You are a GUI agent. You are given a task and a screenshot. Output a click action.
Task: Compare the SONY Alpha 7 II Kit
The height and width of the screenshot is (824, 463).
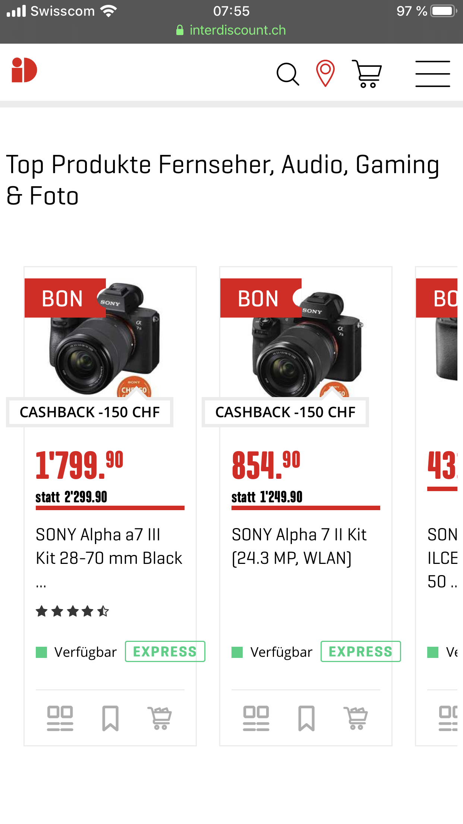tap(256, 718)
